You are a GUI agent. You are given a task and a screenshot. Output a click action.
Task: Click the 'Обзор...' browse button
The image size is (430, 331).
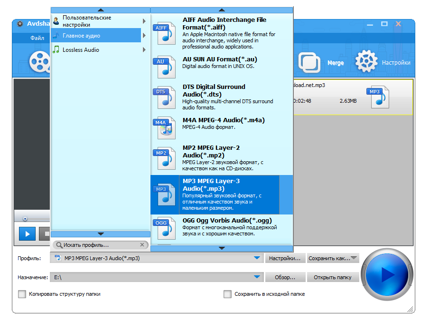pyautogui.click(x=285, y=277)
